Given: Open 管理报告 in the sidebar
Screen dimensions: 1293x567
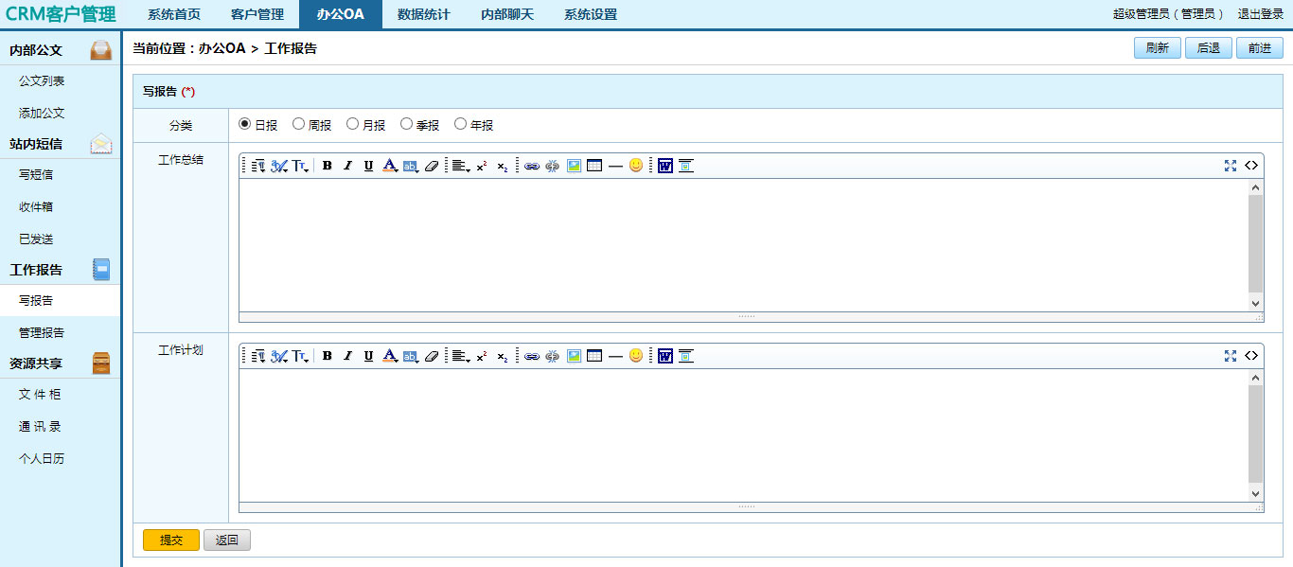Looking at the screenshot, I should 42,333.
